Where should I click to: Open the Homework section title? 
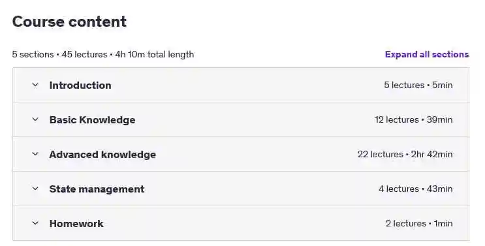click(x=76, y=224)
